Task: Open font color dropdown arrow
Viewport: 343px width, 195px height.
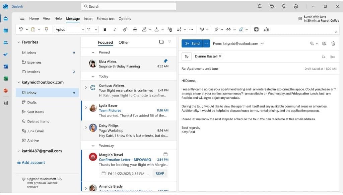Action: 162,29
